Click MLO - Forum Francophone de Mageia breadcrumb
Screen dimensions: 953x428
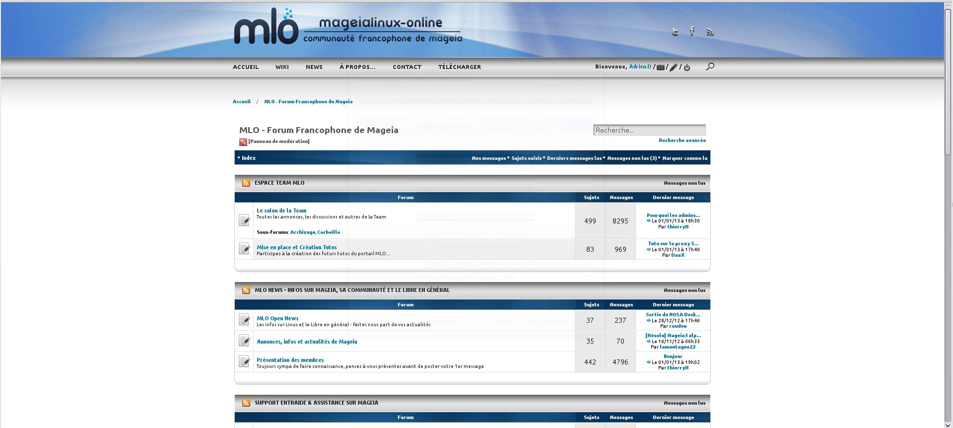pyautogui.click(x=308, y=101)
